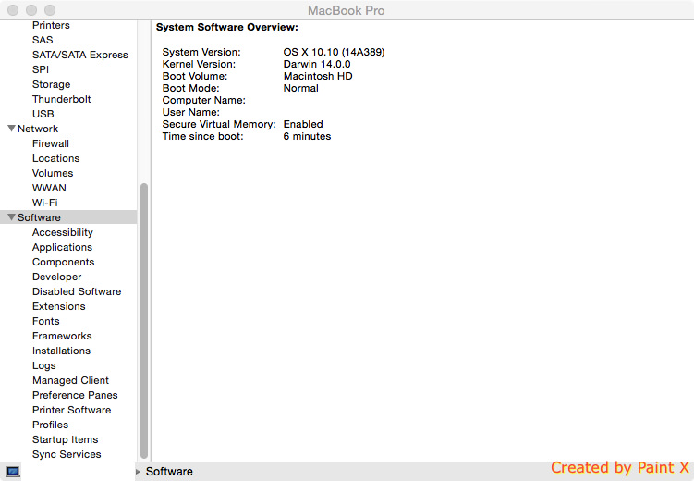
Task: Close the MacBook Pro window
Action: click(13, 10)
